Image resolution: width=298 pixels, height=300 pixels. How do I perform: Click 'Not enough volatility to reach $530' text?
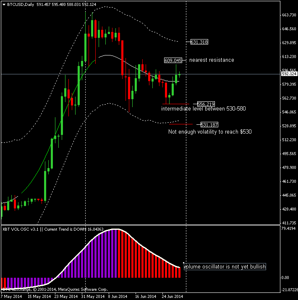point(210,132)
